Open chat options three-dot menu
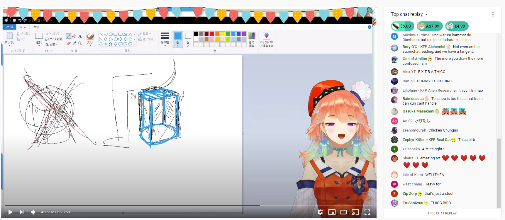 click(x=493, y=14)
